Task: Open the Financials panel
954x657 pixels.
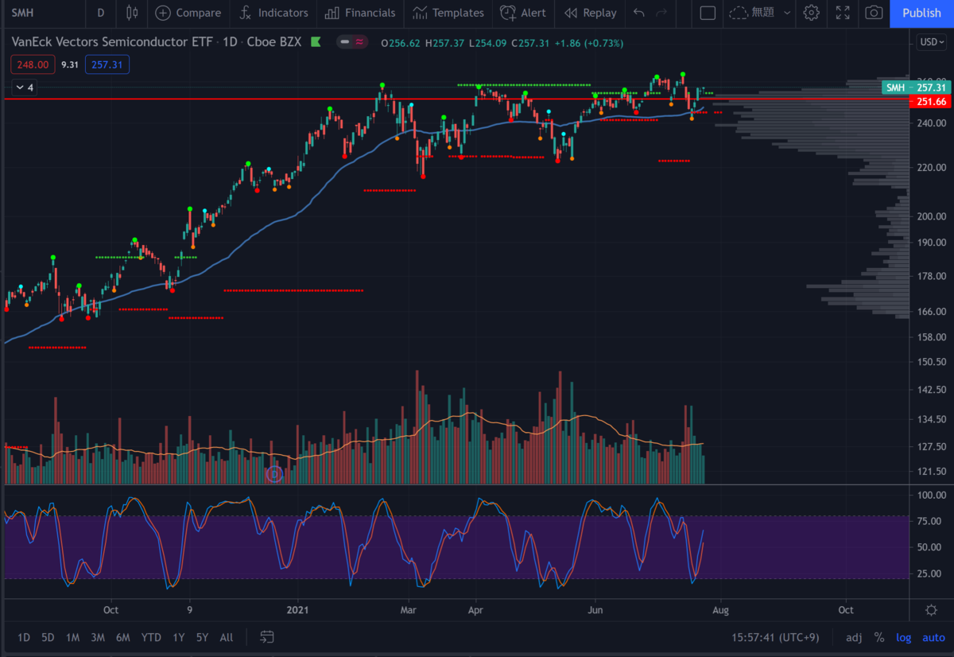Action: pyautogui.click(x=359, y=13)
